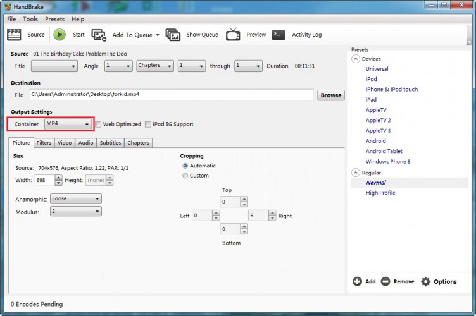The image size is (476, 316).
Task: Open preset Options gear icon
Action: pyautogui.click(x=426, y=281)
